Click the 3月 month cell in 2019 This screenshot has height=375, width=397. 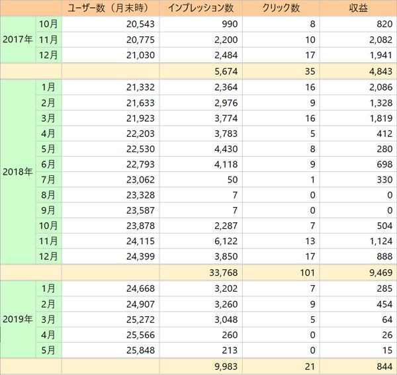coord(48,319)
